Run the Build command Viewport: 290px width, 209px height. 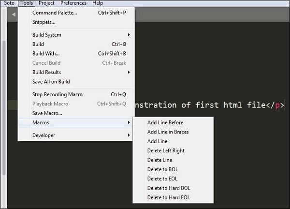tap(38, 44)
